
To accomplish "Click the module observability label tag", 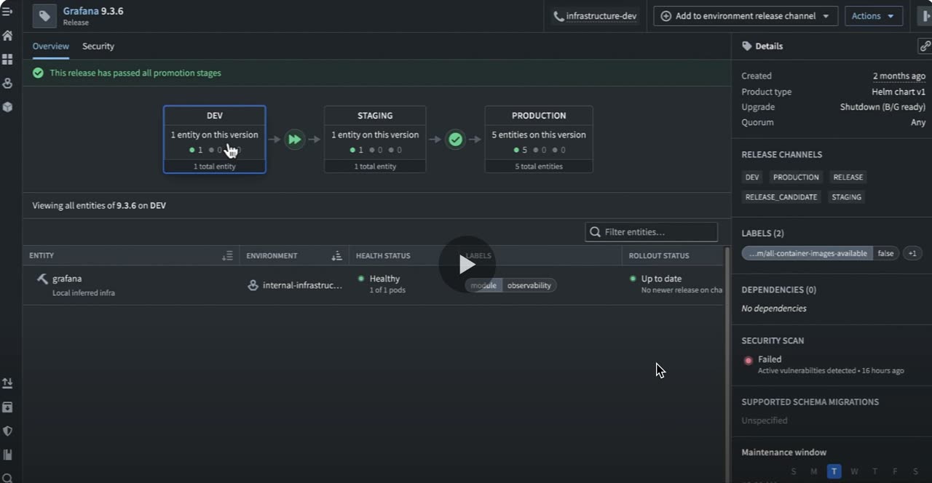I will (511, 285).
